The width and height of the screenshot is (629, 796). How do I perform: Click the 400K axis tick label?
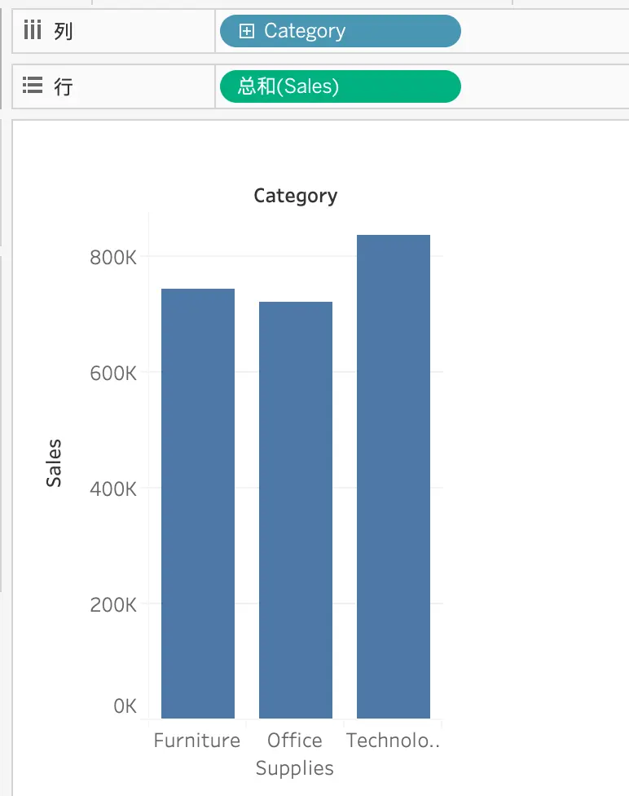click(x=113, y=489)
